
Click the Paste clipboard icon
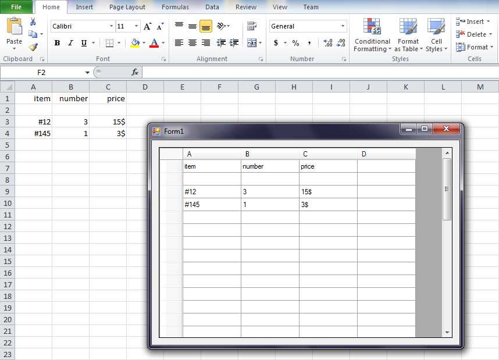(x=14, y=26)
